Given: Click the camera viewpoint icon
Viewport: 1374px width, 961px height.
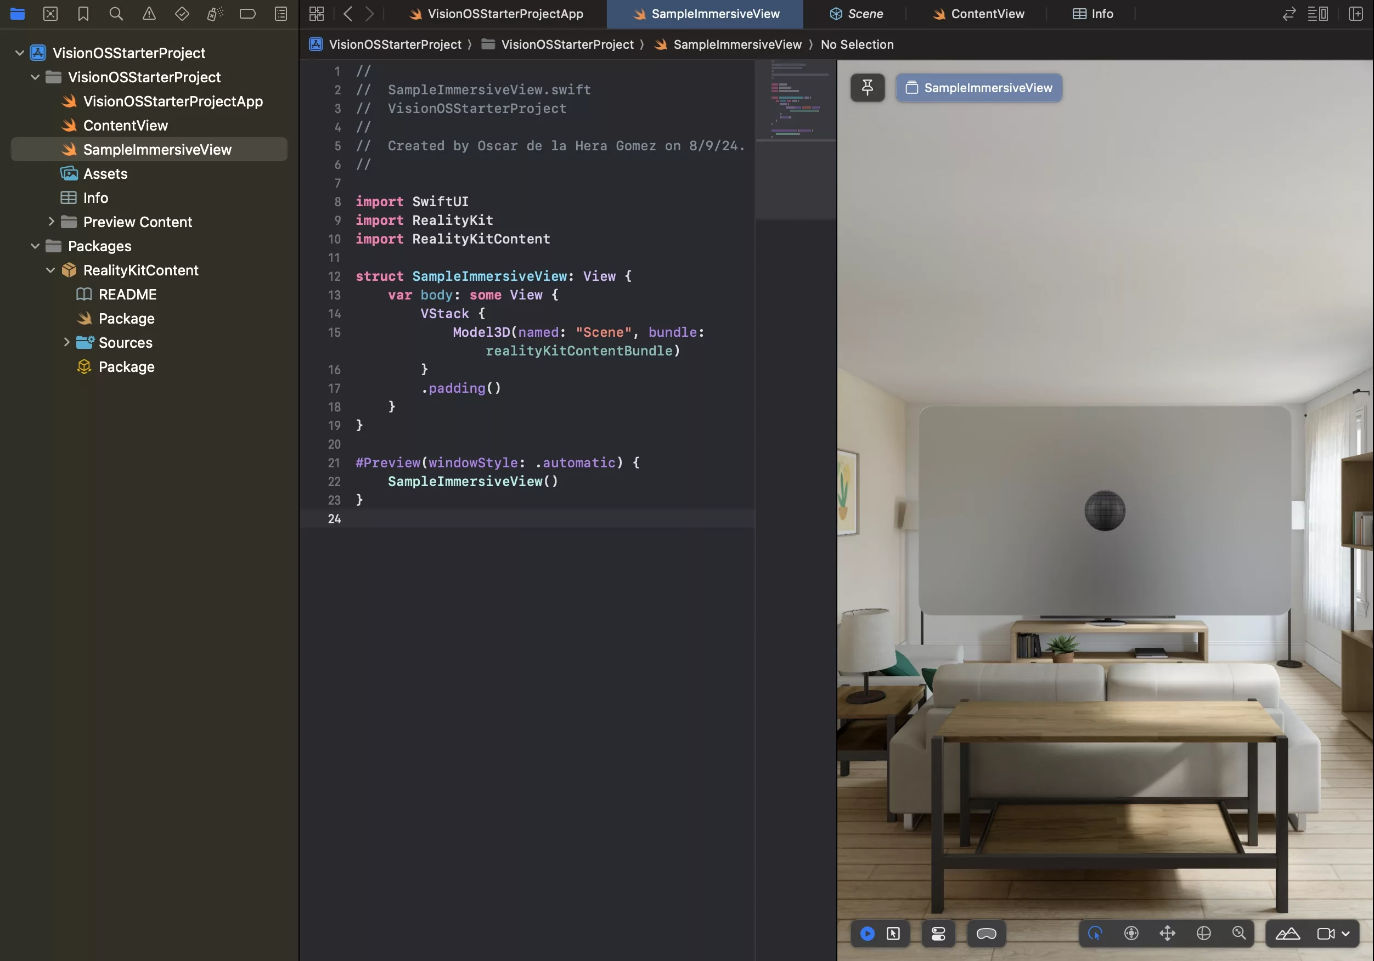Looking at the screenshot, I should 1326,934.
